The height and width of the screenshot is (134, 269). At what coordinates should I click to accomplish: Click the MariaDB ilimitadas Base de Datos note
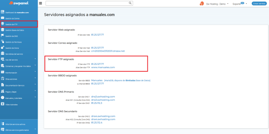click(x=127, y=80)
